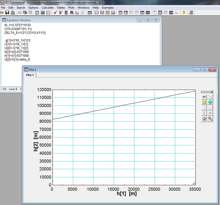Pick the yellow rectangle tool

(x=204, y=102)
